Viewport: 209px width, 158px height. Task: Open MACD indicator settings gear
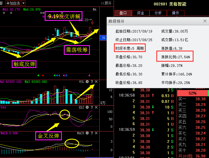(x=87, y=133)
